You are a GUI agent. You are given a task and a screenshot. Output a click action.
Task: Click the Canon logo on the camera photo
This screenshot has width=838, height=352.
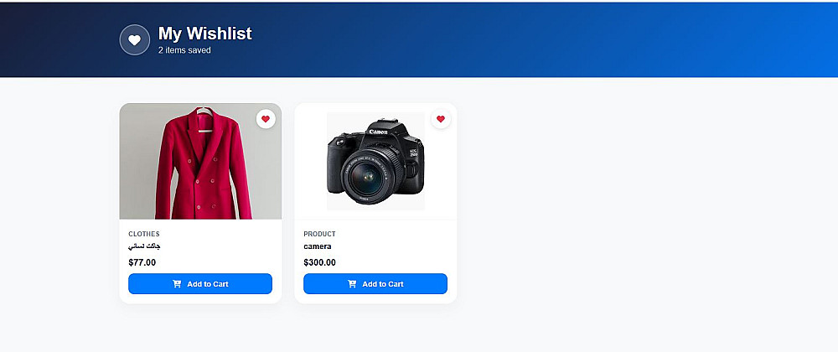[x=378, y=132]
